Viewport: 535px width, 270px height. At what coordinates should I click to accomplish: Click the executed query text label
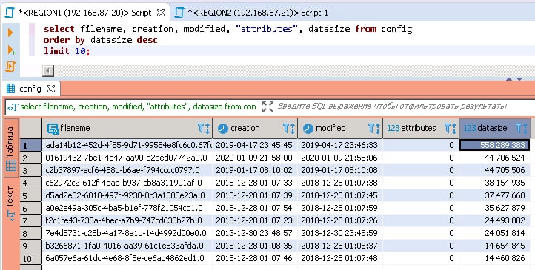[x=138, y=107]
